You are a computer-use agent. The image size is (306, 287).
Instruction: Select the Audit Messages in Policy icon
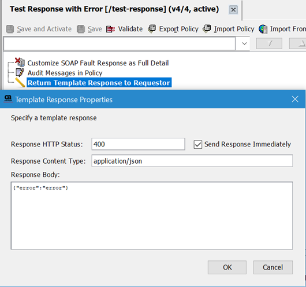pyautogui.click(x=20, y=72)
